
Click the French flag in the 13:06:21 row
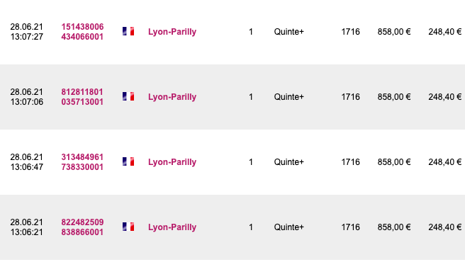click(x=128, y=227)
